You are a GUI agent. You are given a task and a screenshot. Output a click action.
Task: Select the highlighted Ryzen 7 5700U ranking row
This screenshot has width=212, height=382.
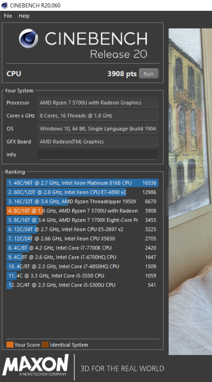[x=82, y=211]
